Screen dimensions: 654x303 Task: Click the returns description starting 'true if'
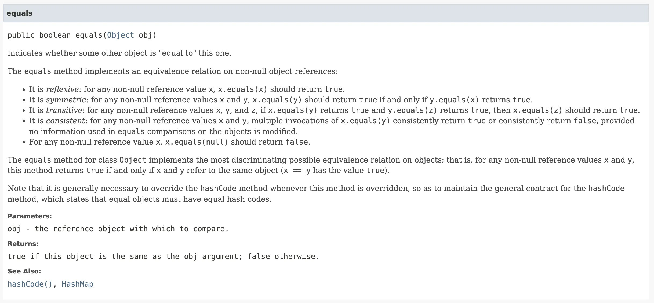[x=163, y=257]
